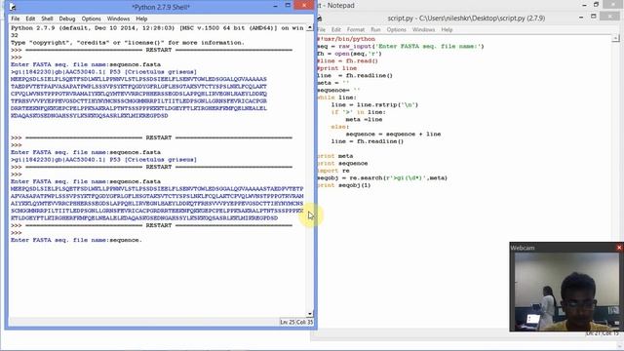Image resolution: width=624 pixels, height=351 pixels.
Task: Click the "if '>' in line:" code line
Action: point(359,112)
